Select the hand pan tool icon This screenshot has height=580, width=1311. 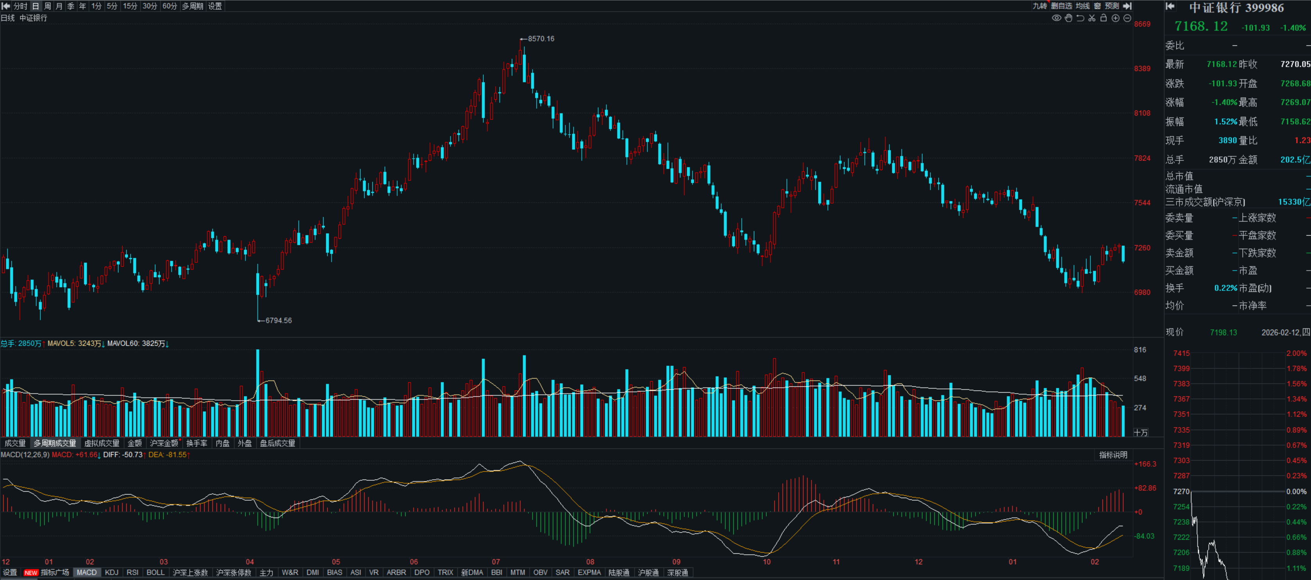1068,18
